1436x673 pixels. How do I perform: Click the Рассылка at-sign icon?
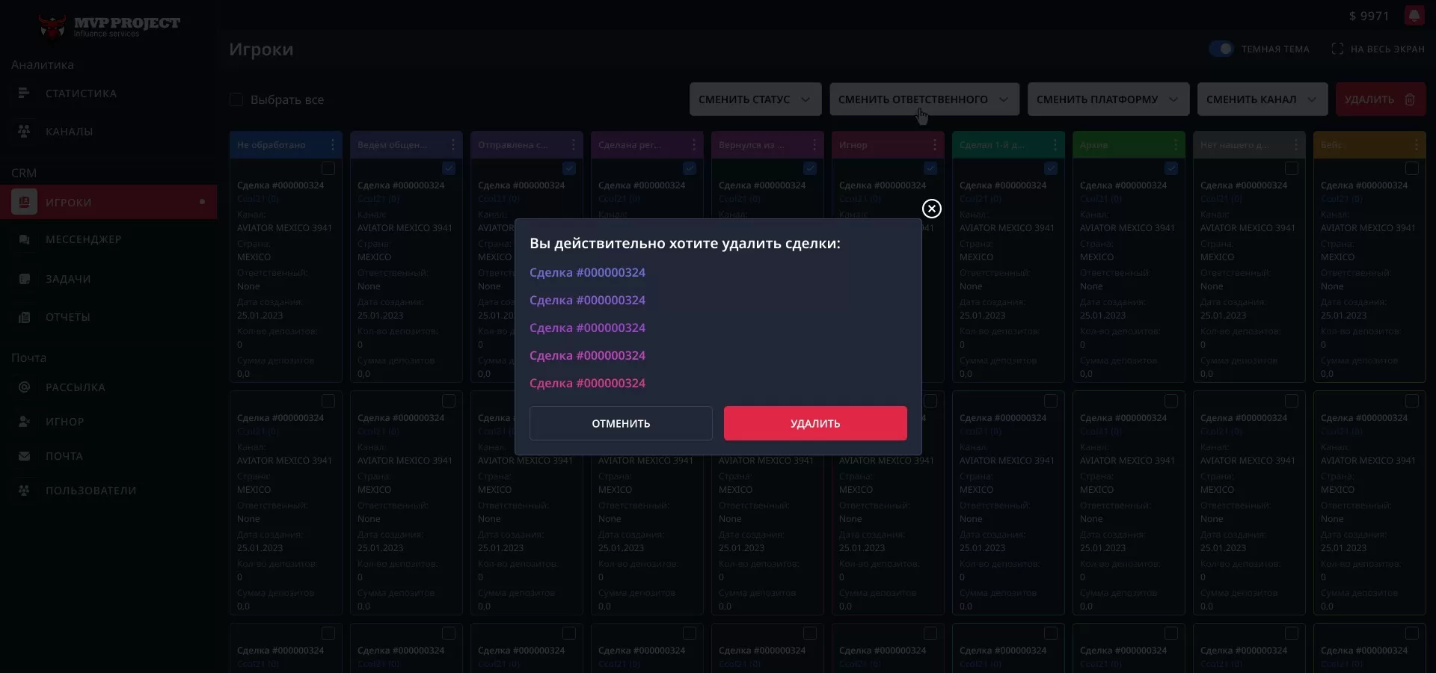click(24, 387)
